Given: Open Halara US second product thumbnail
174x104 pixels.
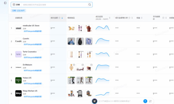Looking at the screenshot, I should coord(80,80).
